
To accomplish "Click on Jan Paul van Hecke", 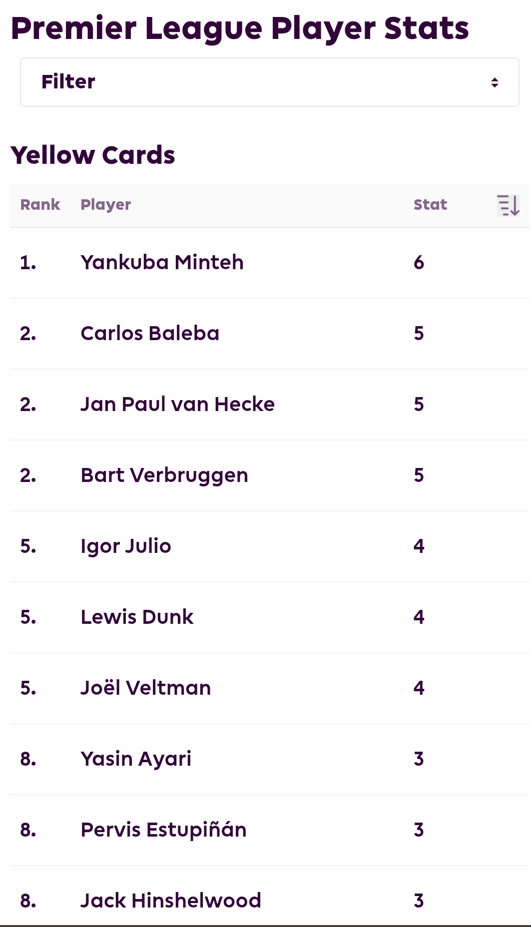I will click(x=178, y=405).
